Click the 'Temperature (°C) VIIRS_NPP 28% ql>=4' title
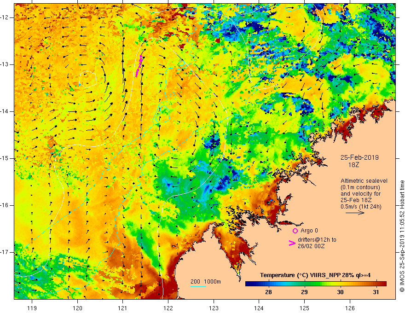The width and height of the screenshot is (405, 313). point(315,275)
